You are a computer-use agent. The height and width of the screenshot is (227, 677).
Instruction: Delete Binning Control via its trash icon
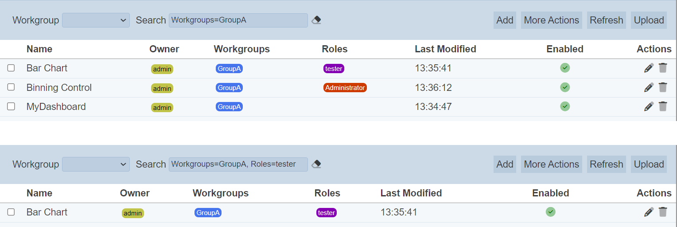(662, 87)
